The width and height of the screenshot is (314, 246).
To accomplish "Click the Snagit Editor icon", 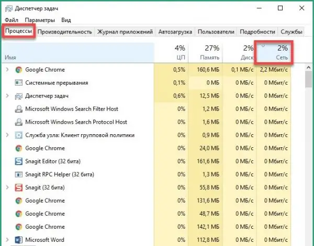I will [19, 161].
